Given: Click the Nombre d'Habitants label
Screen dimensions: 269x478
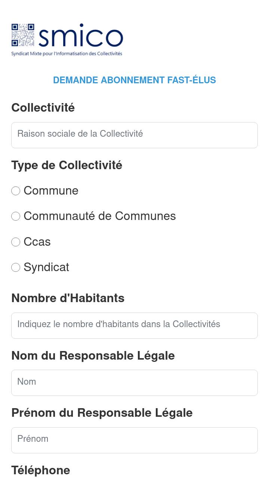Looking at the screenshot, I should [68, 298].
